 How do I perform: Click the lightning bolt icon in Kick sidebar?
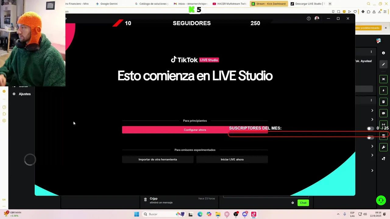(x=384, y=90)
